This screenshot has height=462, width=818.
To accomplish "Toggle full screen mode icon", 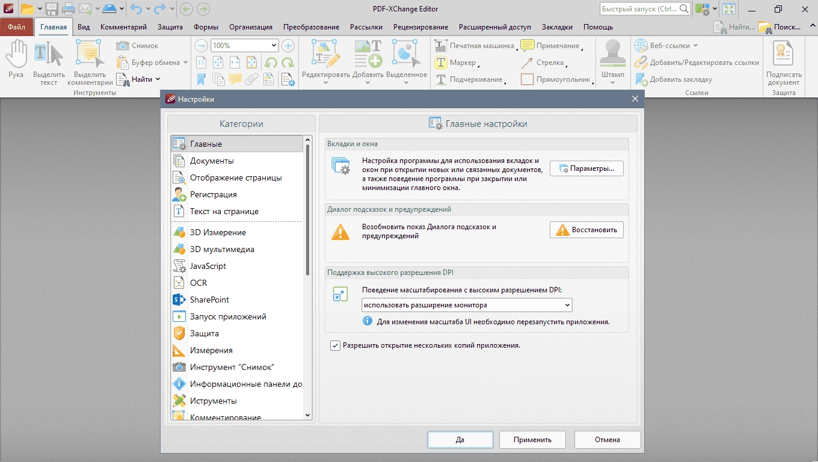I will pos(729,9).
